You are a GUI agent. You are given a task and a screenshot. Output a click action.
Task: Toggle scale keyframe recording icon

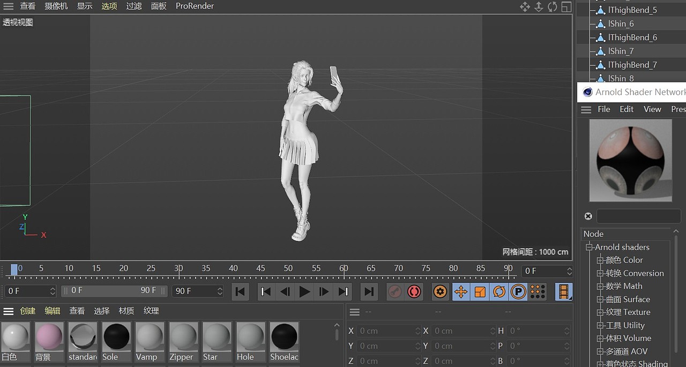point(480,291)
